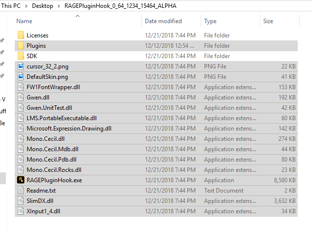
Task: Select the DefaultSkin.png image icon
Action: coord(21,76)
